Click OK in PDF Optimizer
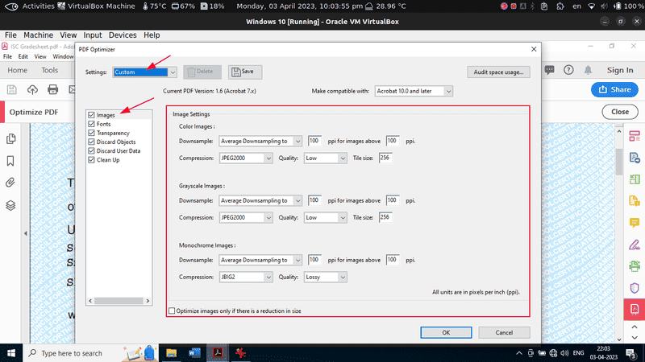The width and height of the screenshot is (645, 362). click(446, 332)
